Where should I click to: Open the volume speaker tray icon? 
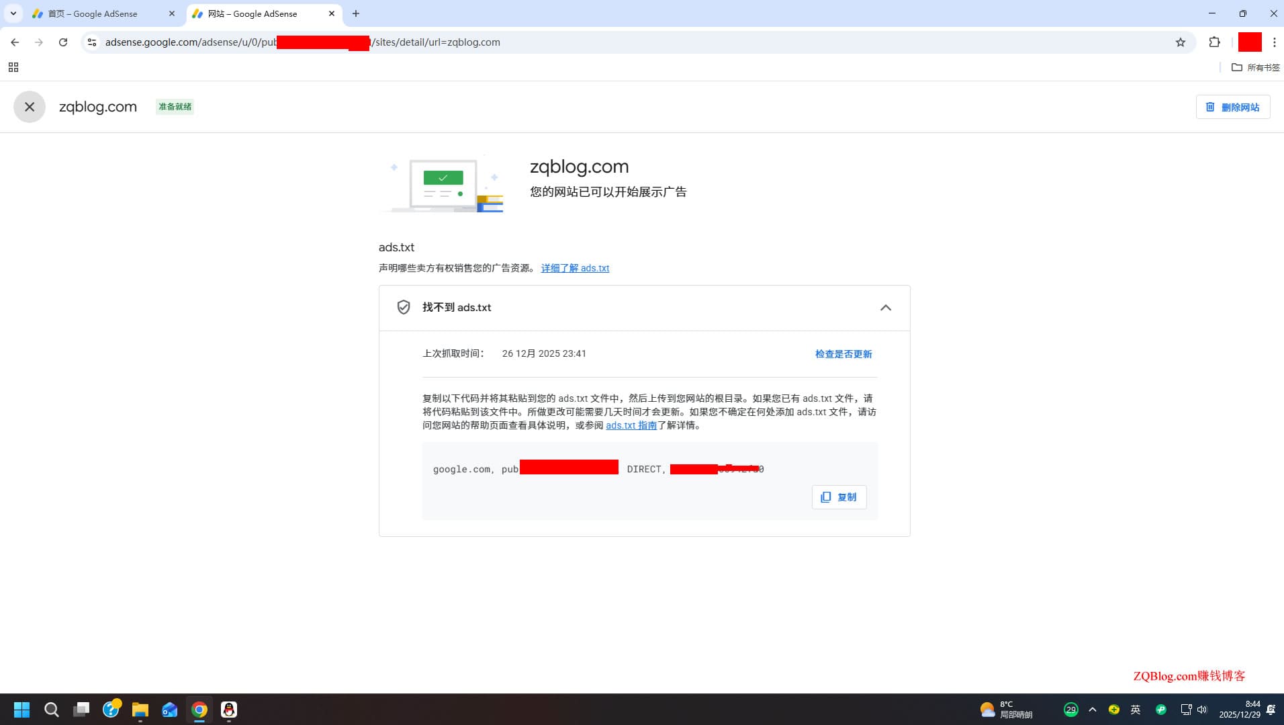1202,710
